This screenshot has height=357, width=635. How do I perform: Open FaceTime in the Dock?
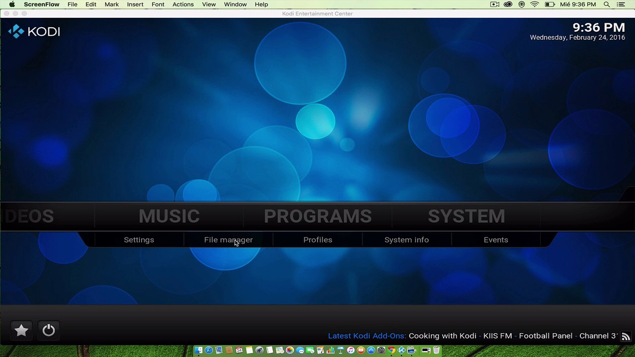pyautogui.click(x=310, y=351)
